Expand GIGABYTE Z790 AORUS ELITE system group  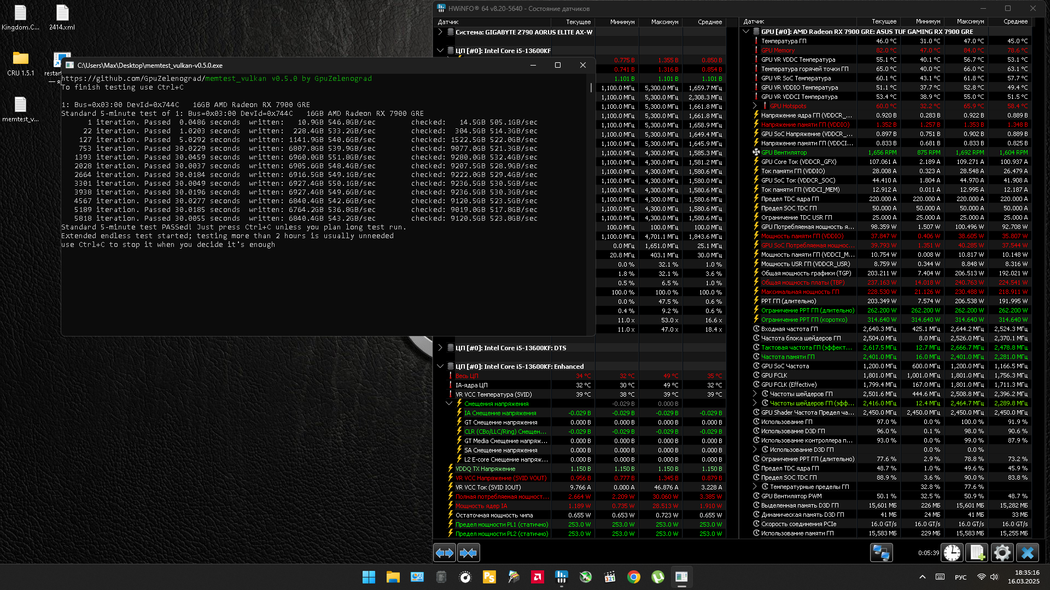440,32
